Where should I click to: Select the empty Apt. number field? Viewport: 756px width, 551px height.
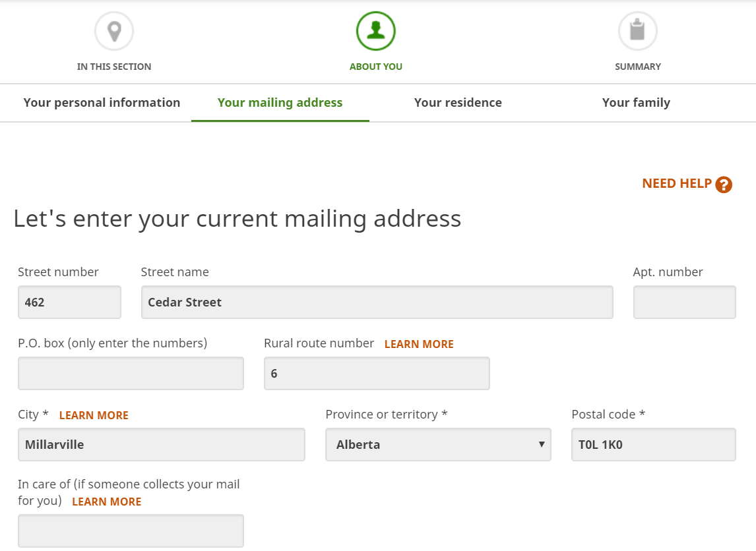click(x=685, y=302)
